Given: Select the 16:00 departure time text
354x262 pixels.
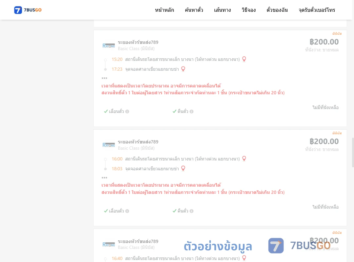Looking at the screenshot, I should (x=117, y=159).
